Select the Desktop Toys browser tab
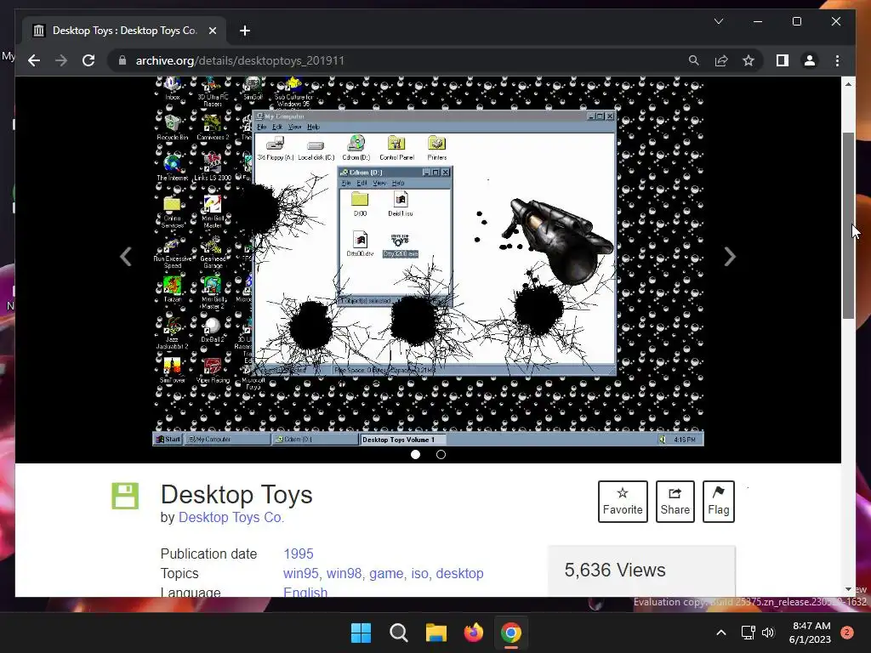This screenshot has width=871, height=653. pos(124,31)
